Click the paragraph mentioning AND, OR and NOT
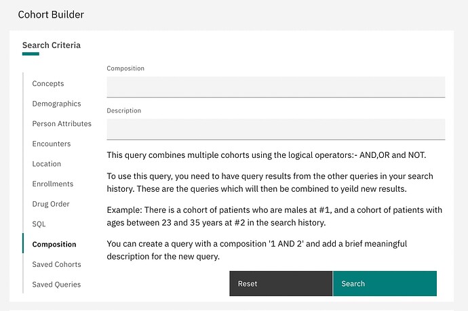 [x=267, y=155]
